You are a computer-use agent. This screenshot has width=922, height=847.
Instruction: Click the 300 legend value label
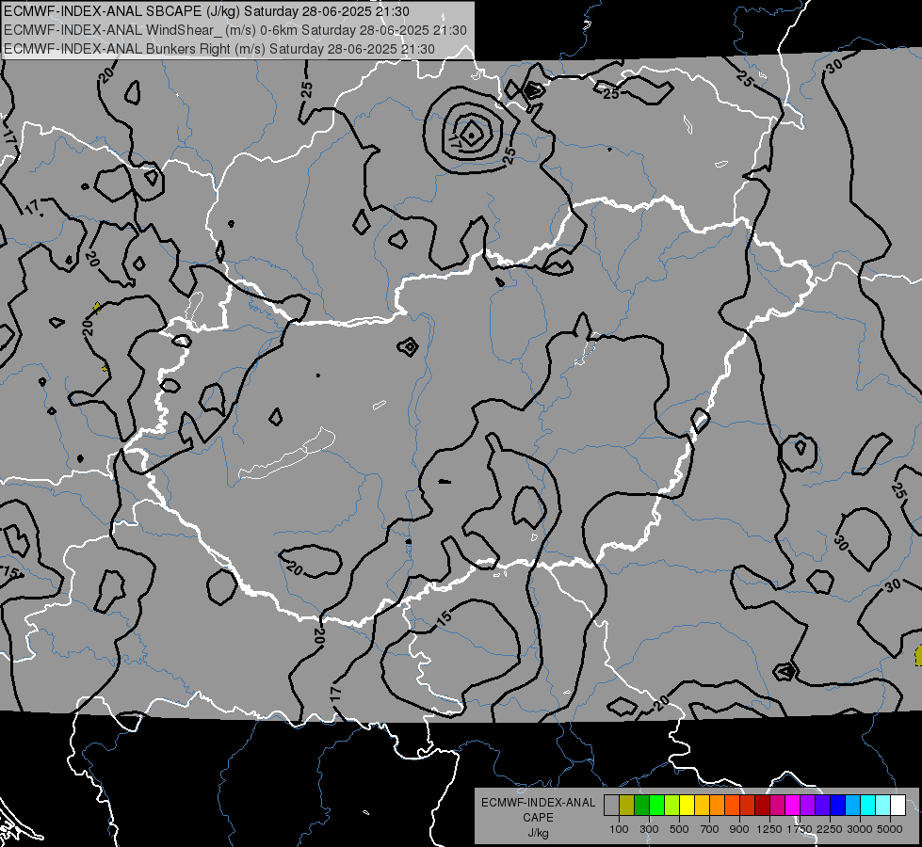(x=649, y=829)
